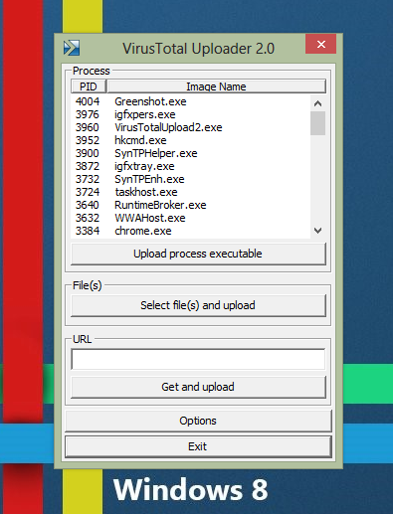Viewport: 393px width, 514px height.
Task: Click the process list scroll up arrow
Action: coord(317,103)
